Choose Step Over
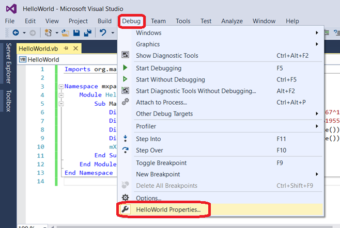 [x=221, y=150]
